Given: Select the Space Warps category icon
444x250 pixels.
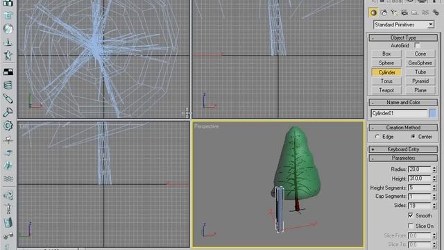Looking at the screenshot, I should [425, 12].
